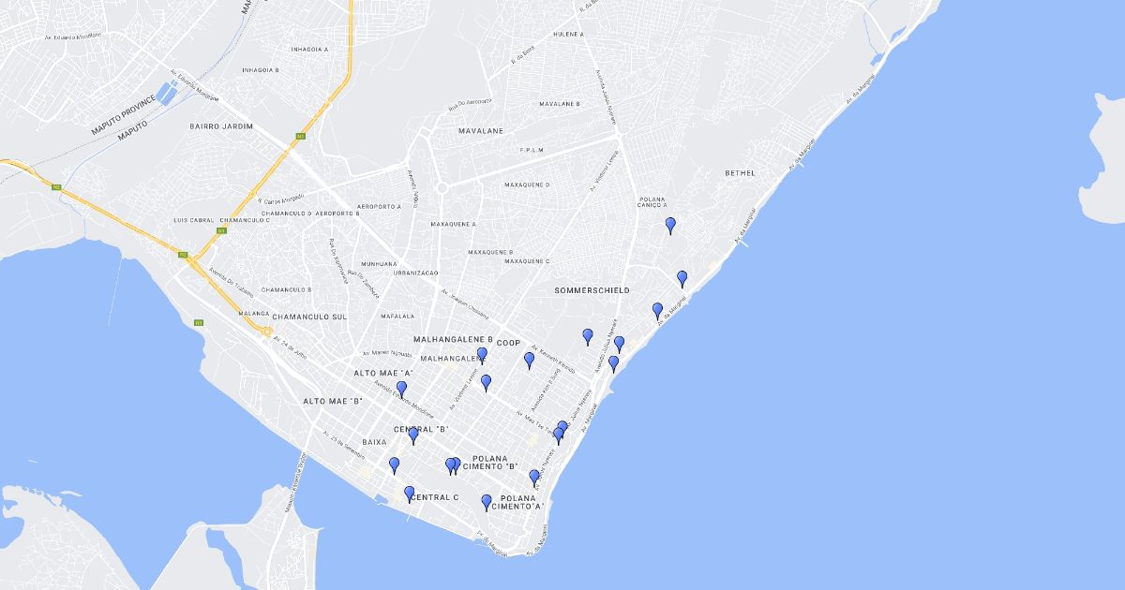Click the pin just below Alto Mae "A"
The height and width of the screenshot is (590, 1125).
401,388
